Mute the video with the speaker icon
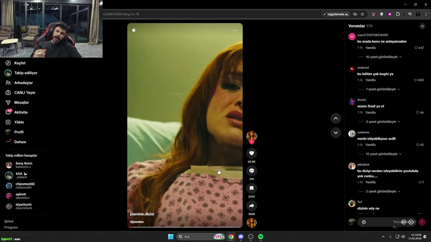Image resolution: width=431 pixels, height=242 pixels. [x=134, y=30]
